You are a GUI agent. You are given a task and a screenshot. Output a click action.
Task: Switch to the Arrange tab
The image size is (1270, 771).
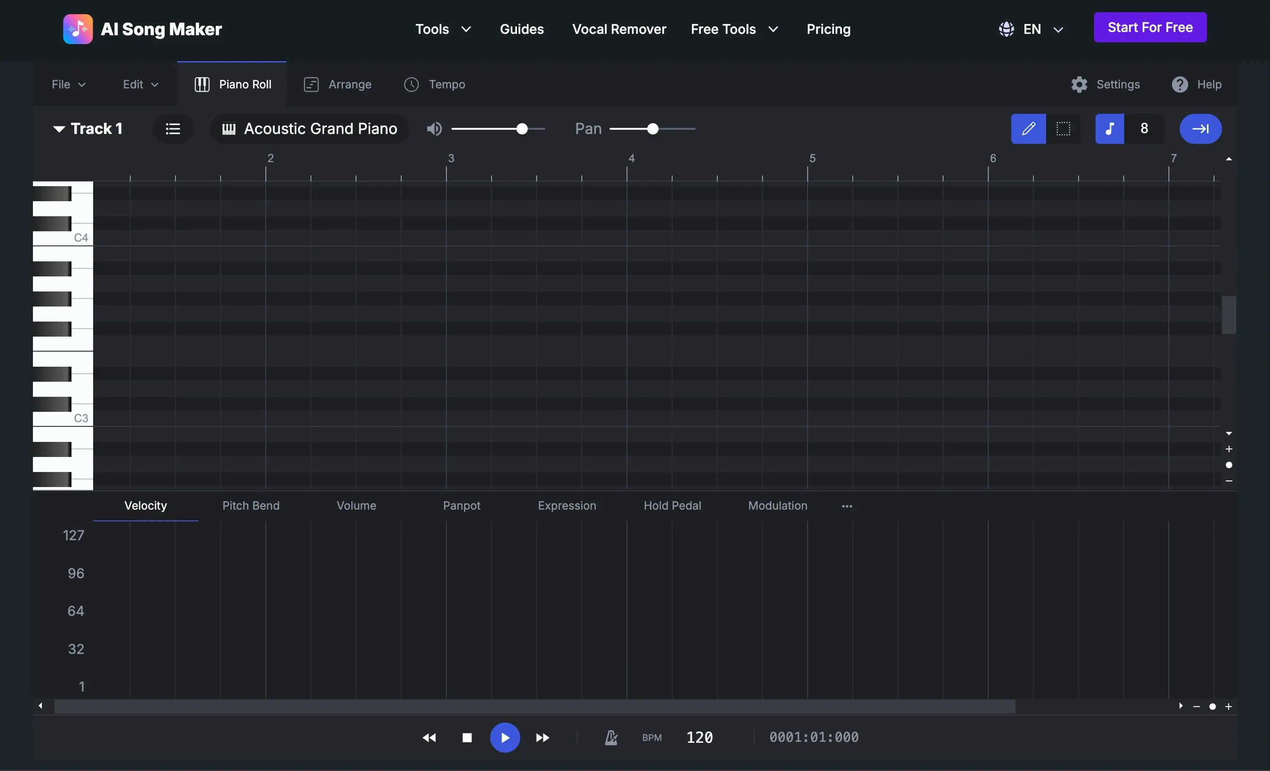click(x=338, y=85)
